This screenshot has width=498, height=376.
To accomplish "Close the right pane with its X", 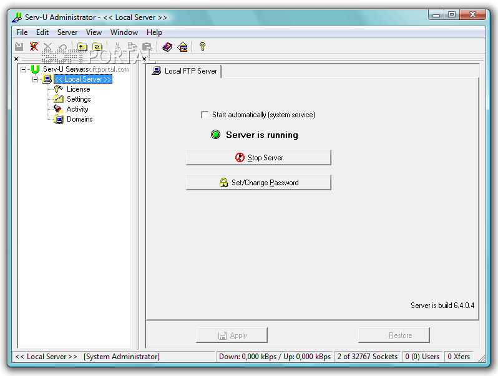I will 144,59.
